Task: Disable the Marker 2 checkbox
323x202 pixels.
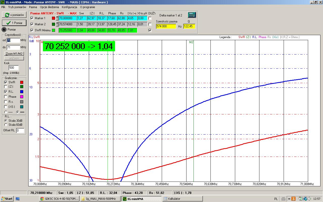Action: click(x=32, y=24)
